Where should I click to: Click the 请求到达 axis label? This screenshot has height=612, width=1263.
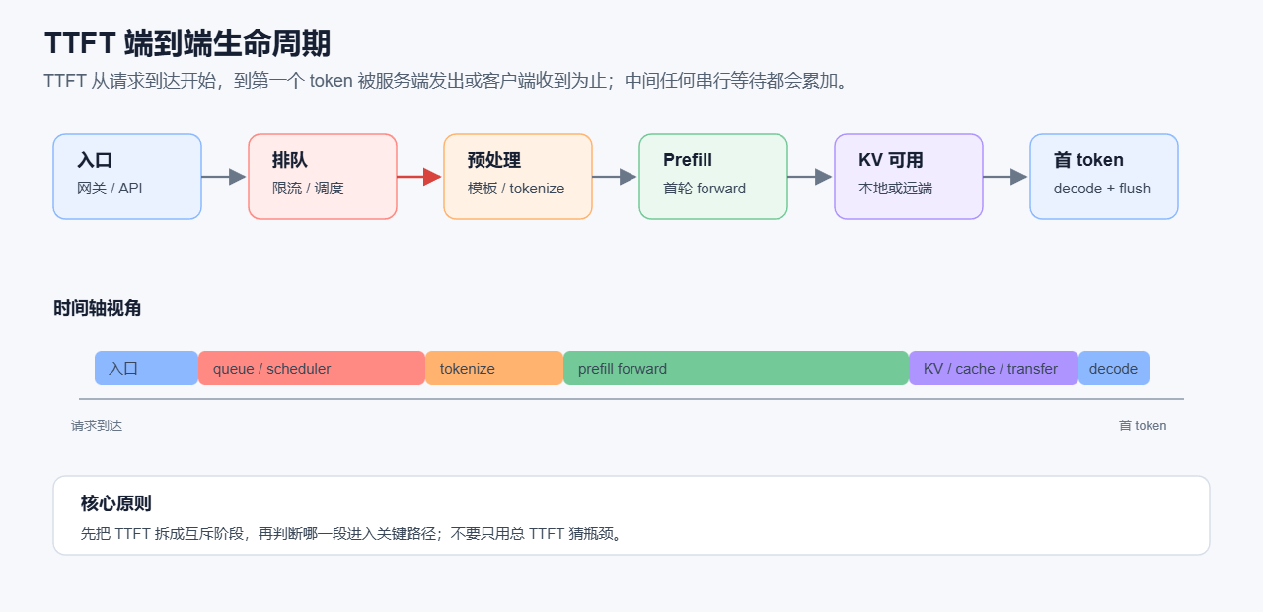pos(97,425)
